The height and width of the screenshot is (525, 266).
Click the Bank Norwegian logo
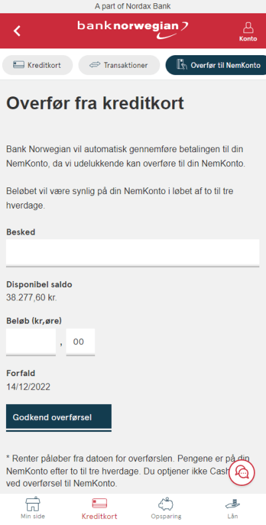point(132,29)
